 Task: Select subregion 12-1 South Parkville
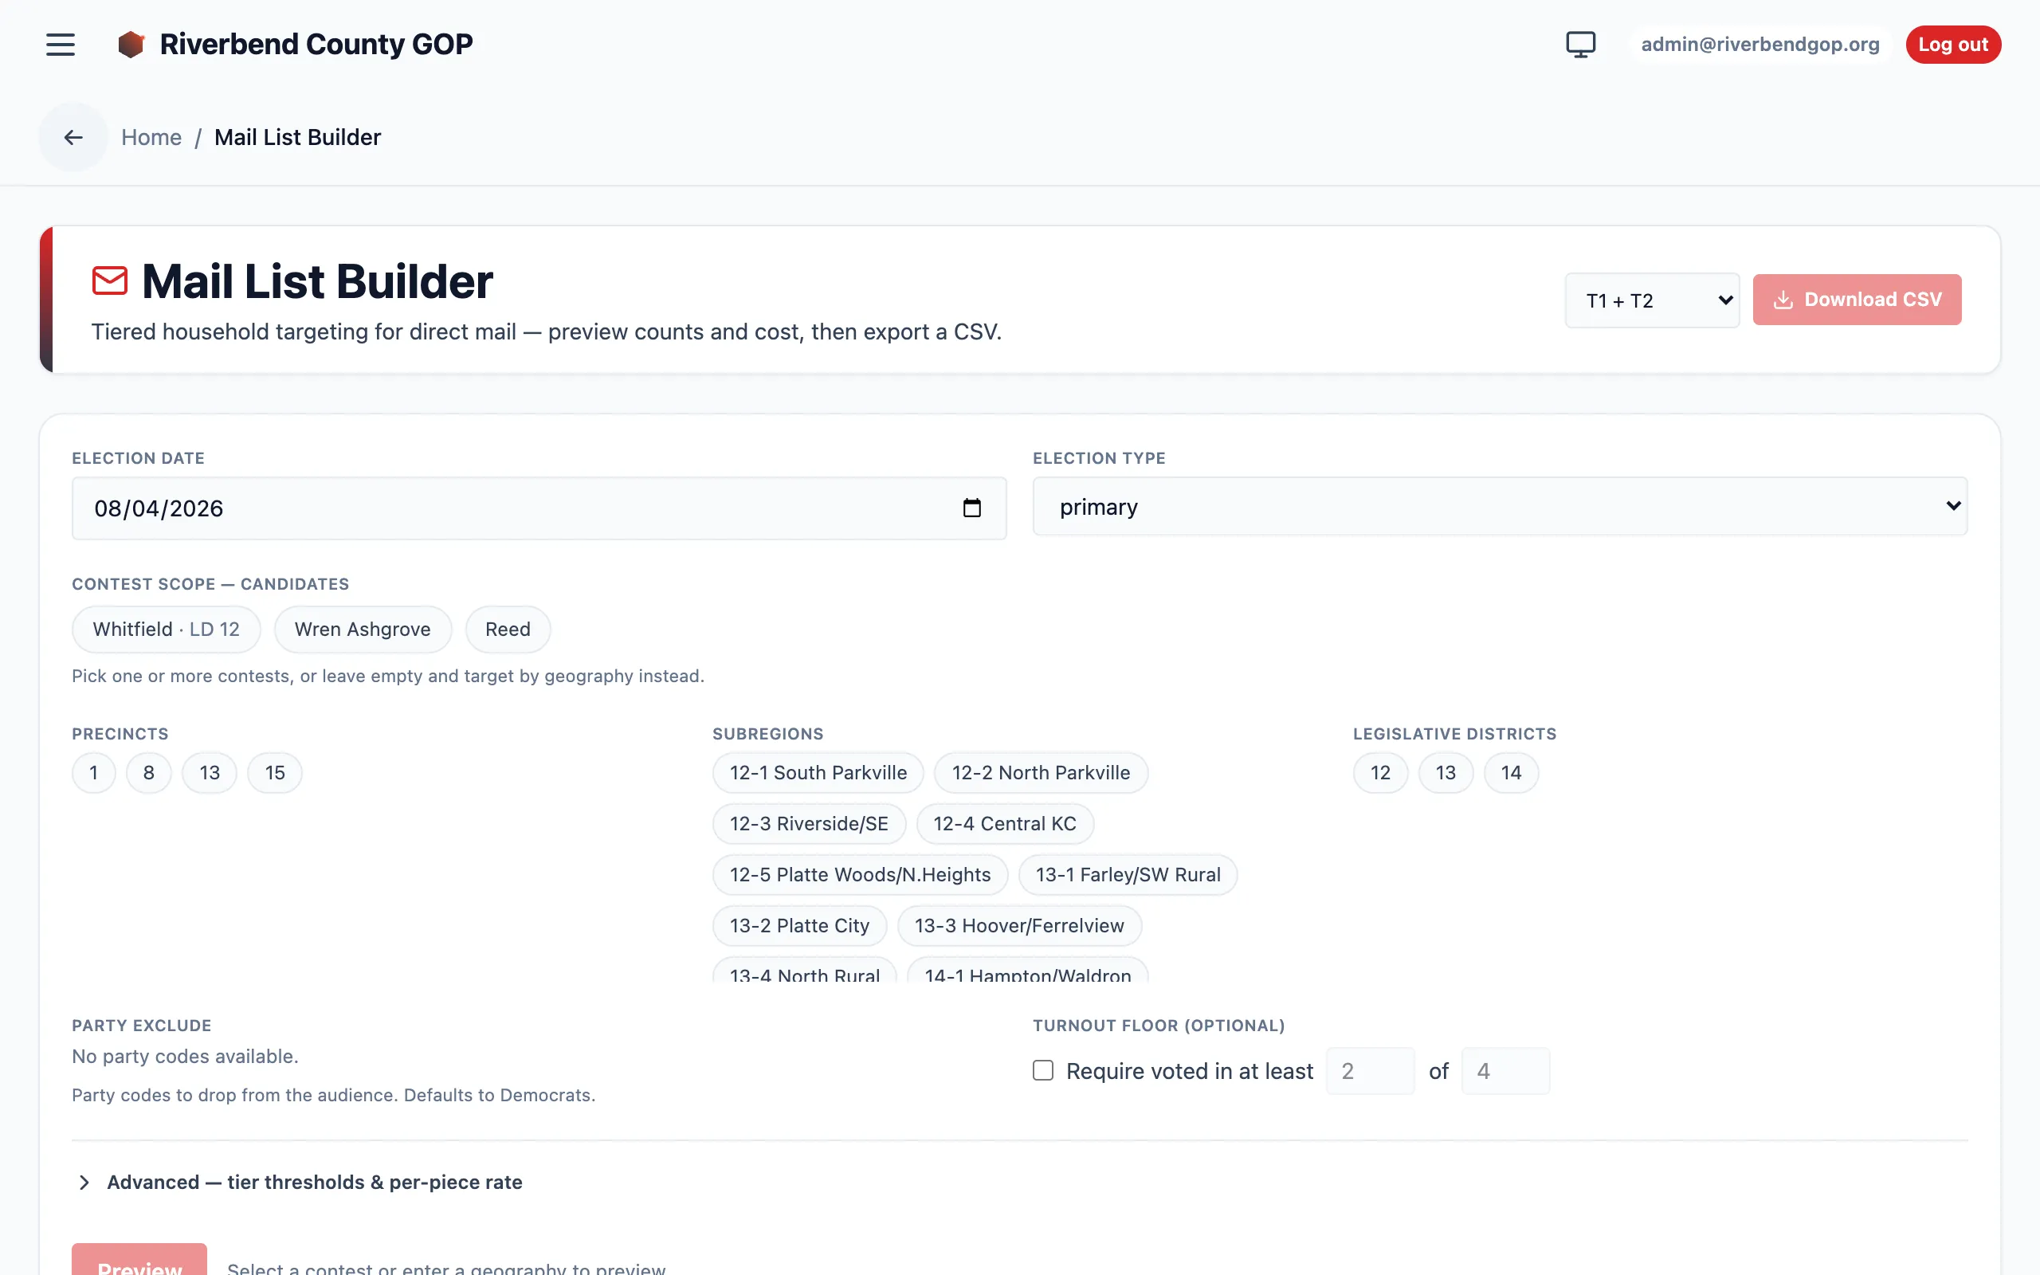pyautogui.click(x=818, y=772)
